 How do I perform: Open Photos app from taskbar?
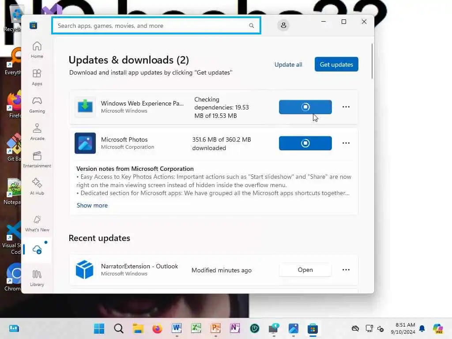[294, 328]
